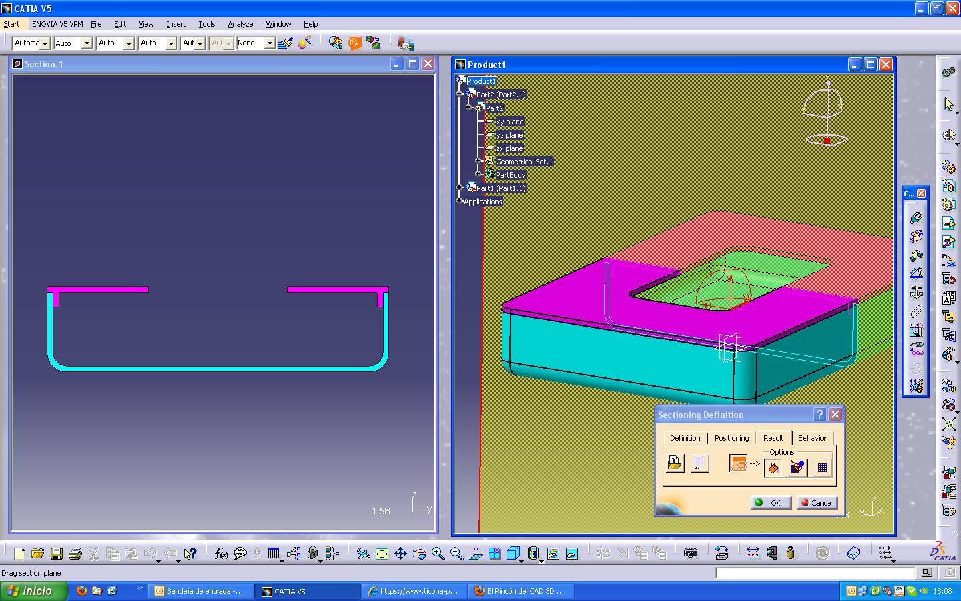Image resolution: width=961 pixels, height=601 pixels.
Task: Click the Select arrow tool in right toolbar
Action: coord(948,104)
